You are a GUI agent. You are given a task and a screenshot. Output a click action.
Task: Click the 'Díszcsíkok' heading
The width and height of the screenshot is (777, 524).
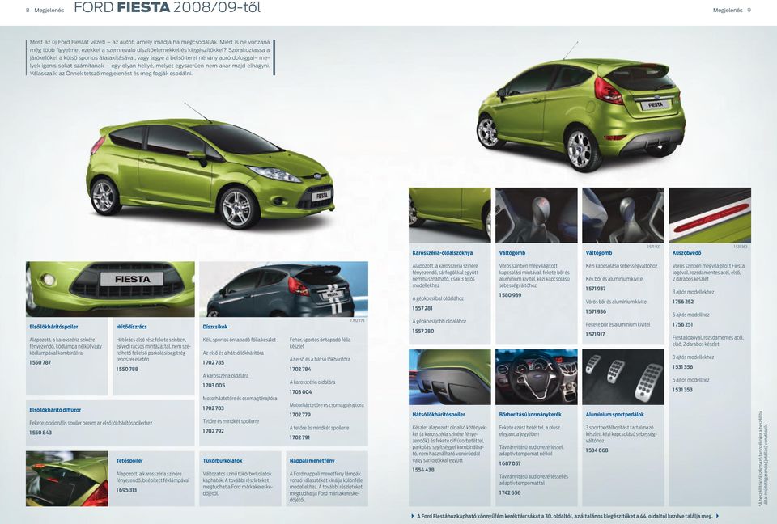pos(215,327)
